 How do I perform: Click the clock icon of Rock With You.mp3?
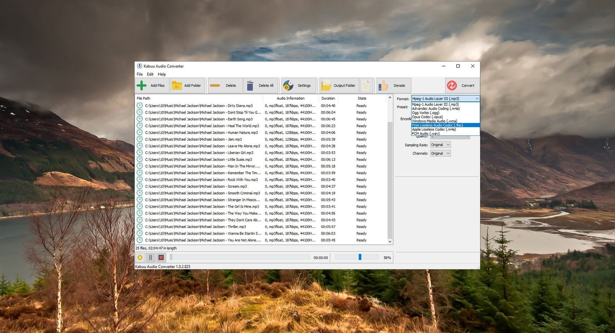click(x=139, y=179)
